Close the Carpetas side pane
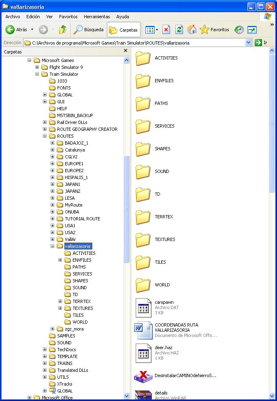The width and height of the screenshot is (277, 401). pos(126,51)
